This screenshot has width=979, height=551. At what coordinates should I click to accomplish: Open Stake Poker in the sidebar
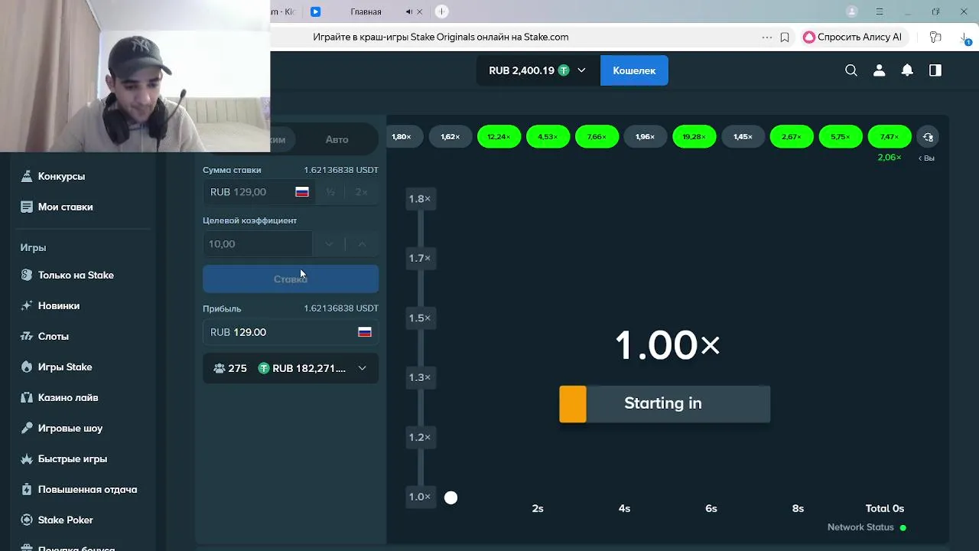(x=65, y=520)
